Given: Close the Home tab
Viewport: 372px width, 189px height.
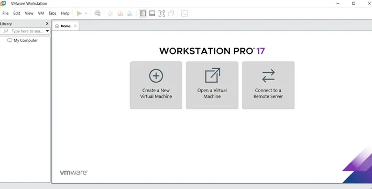Looking at the screenshot, I should [x=75, y=26].
